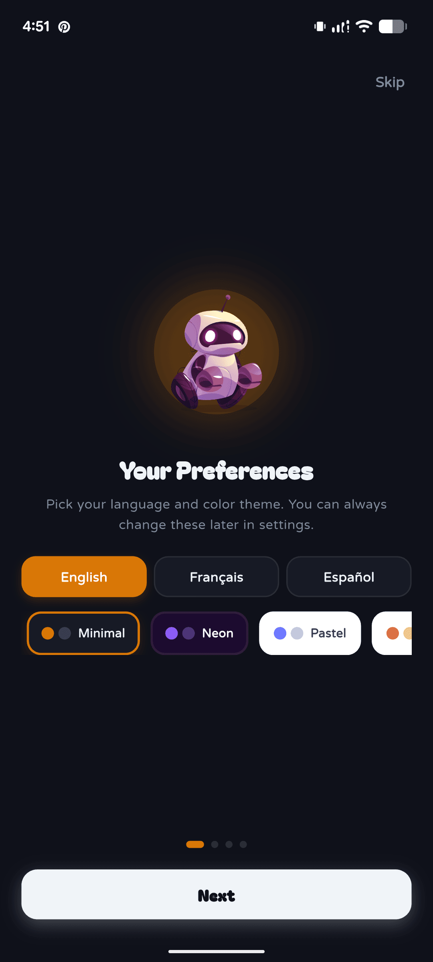
Task: Skip the onboarding preferences
Action: tap(390, 82)
